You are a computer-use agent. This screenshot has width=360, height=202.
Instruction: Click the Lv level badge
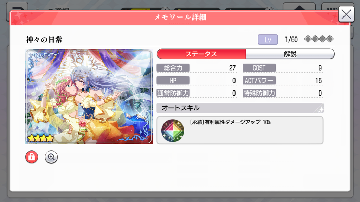268,39
